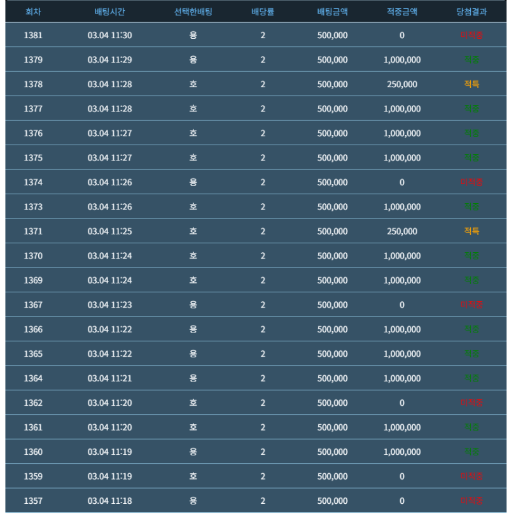Click the 미적중 result for round 1374
The height and width of the screenshot is (514, 509).
point(471,182)
